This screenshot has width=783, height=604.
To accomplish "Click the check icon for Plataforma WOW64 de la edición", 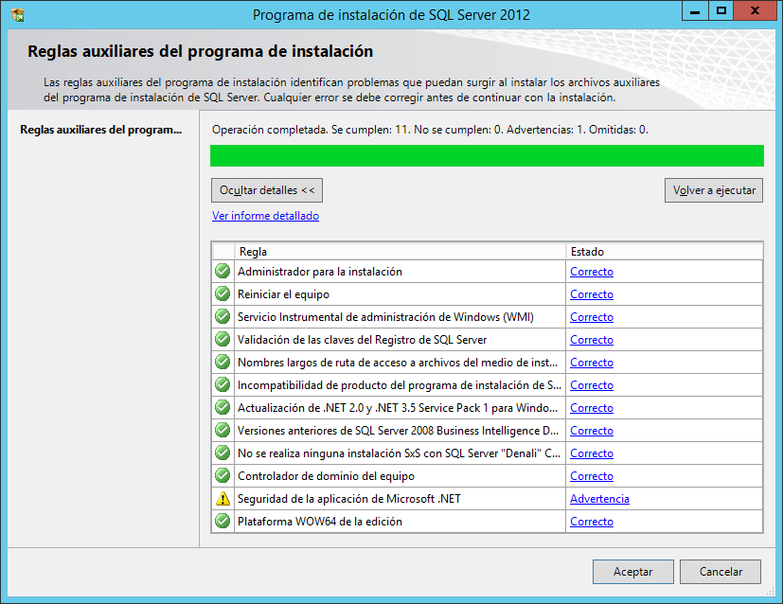I will [222, 521].
